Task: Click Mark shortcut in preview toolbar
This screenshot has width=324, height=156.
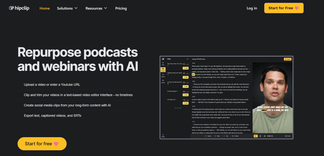Action: (217, 136)
